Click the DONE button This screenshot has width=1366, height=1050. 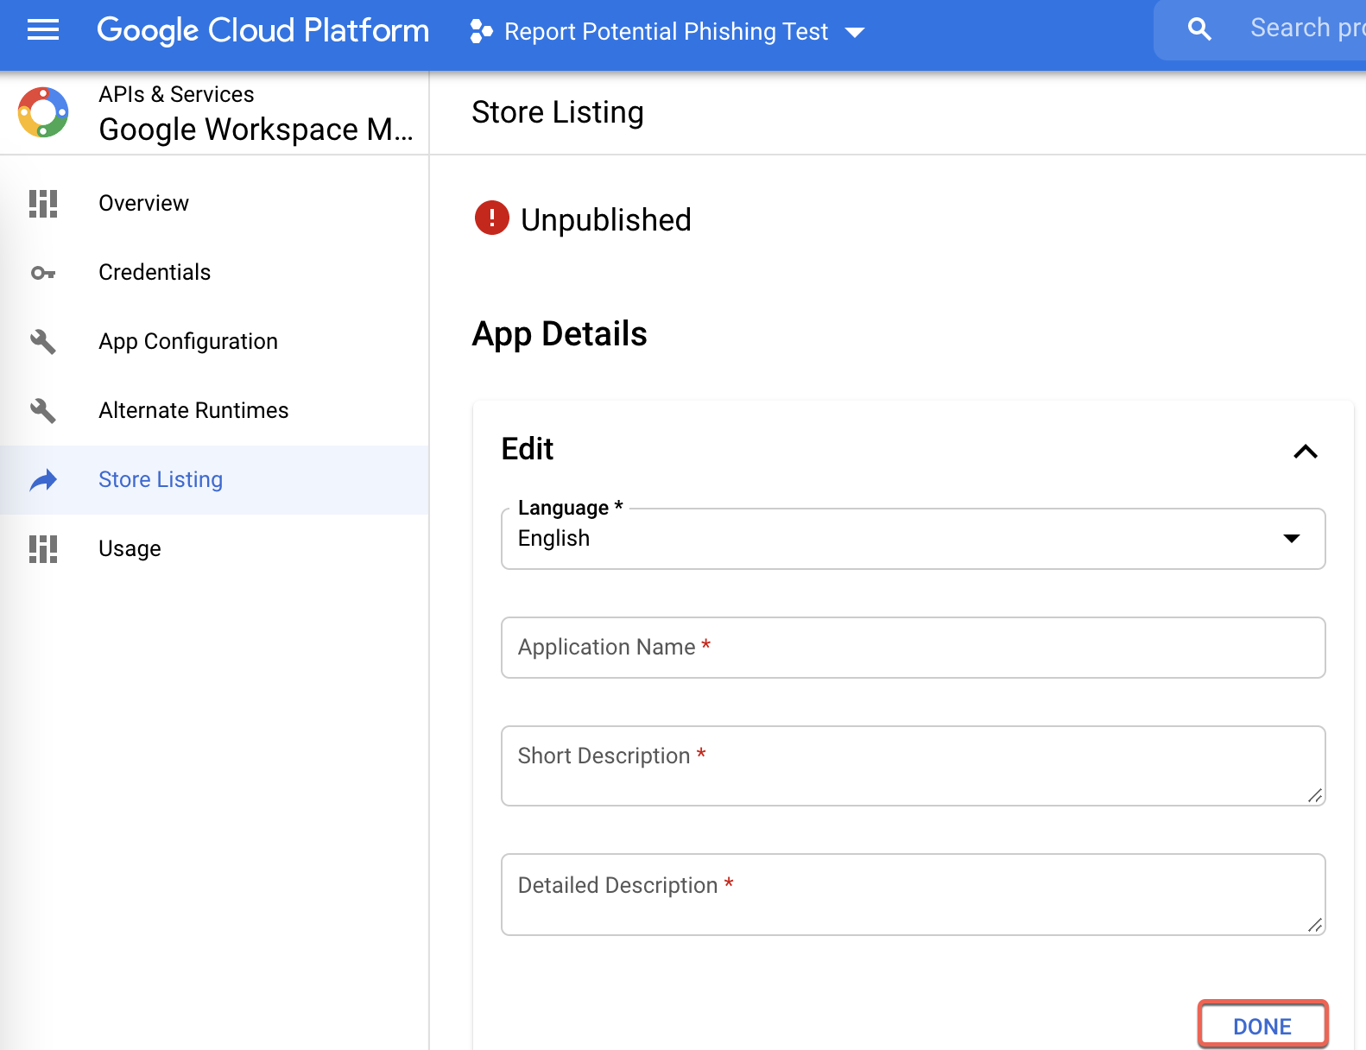tap(1262, 1026)
